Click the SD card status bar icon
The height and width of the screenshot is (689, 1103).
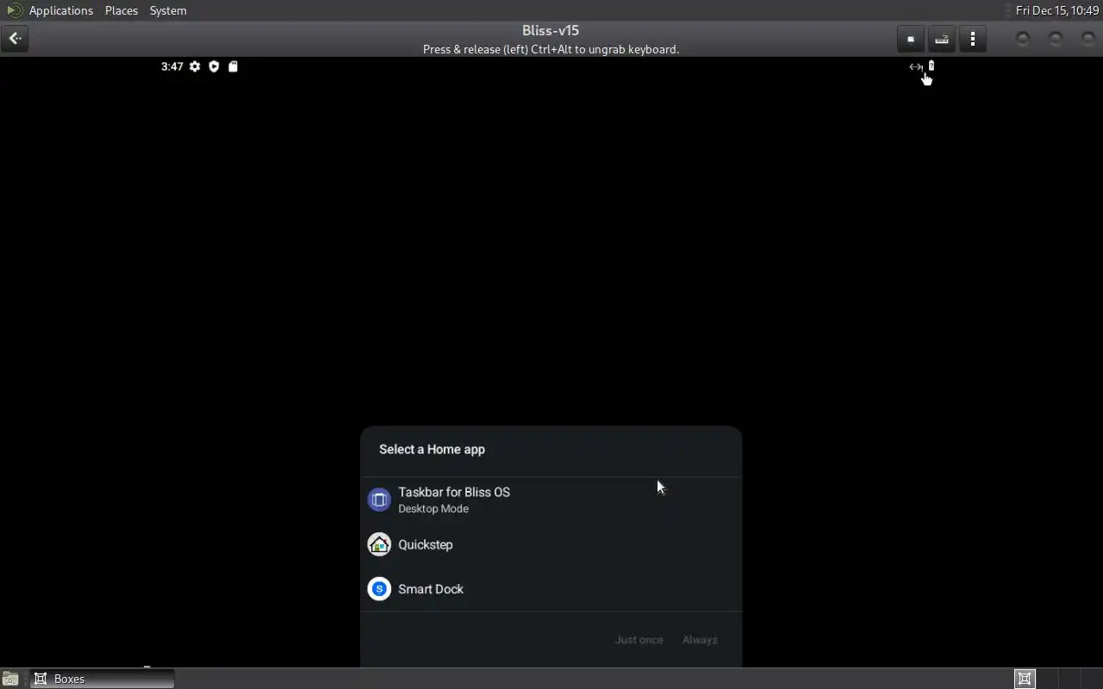[233, 66]
